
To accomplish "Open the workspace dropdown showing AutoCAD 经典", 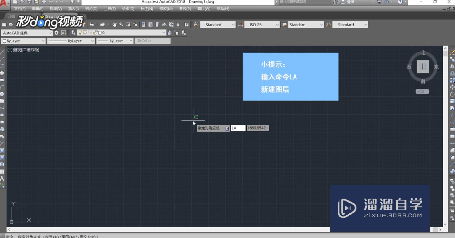I will point(50,33).
